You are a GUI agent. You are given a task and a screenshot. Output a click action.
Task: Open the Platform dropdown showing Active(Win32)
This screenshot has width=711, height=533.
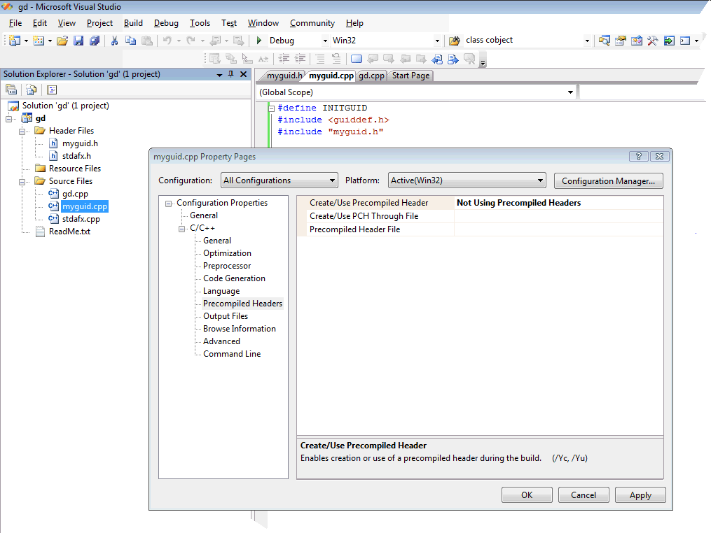(x=467, y=180)
